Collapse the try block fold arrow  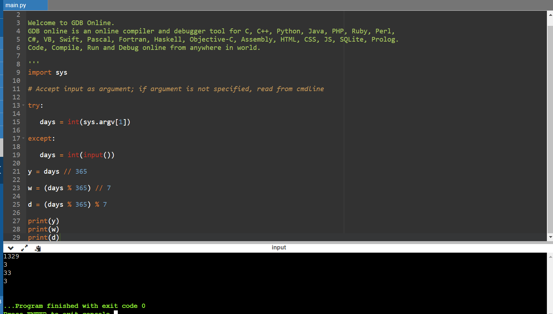pos(24,106)
